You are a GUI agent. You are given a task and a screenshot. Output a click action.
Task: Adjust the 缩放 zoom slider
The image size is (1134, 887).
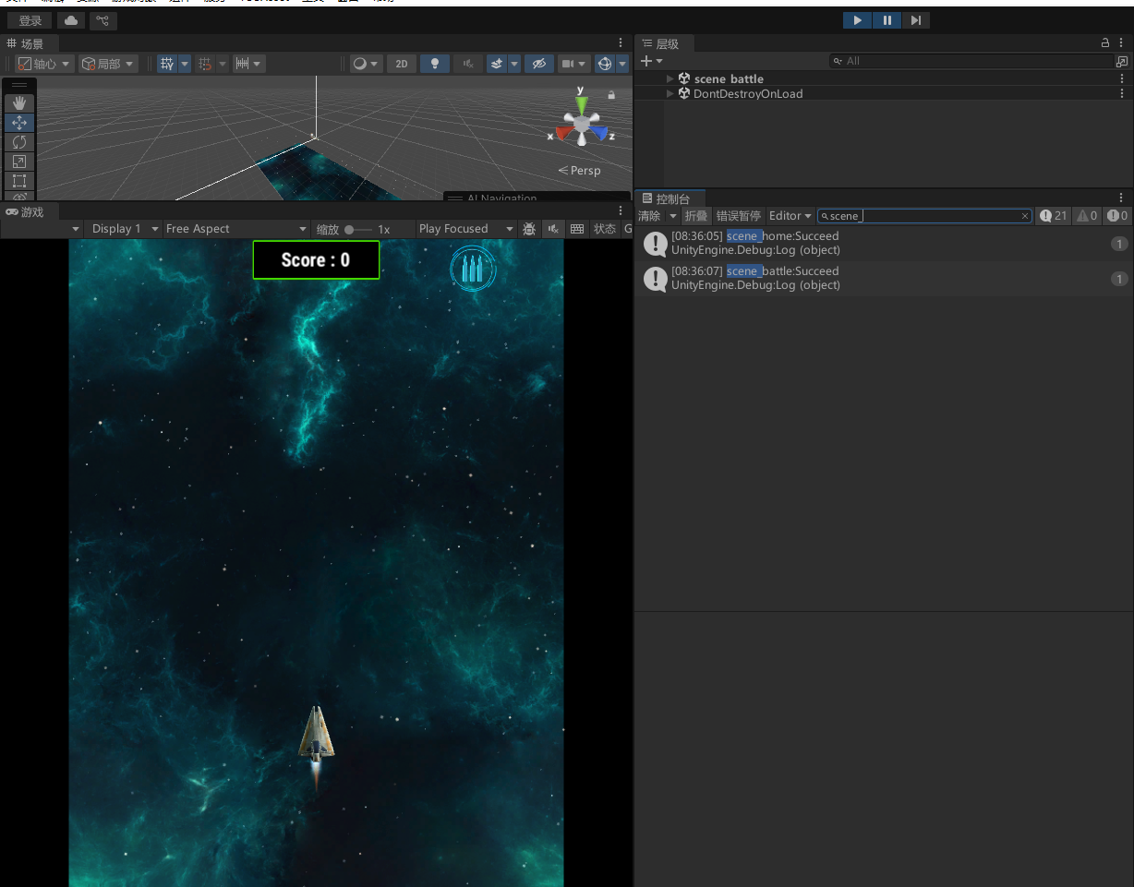(359, 229)
